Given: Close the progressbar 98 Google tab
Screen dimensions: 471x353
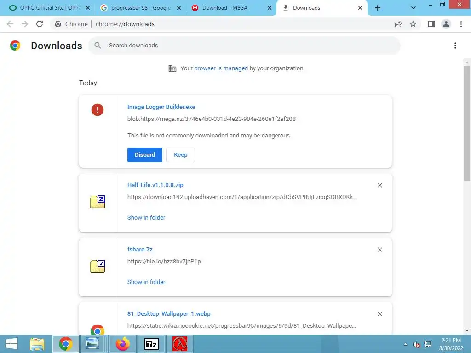Looking at the screenshot, I should (179, 8).
